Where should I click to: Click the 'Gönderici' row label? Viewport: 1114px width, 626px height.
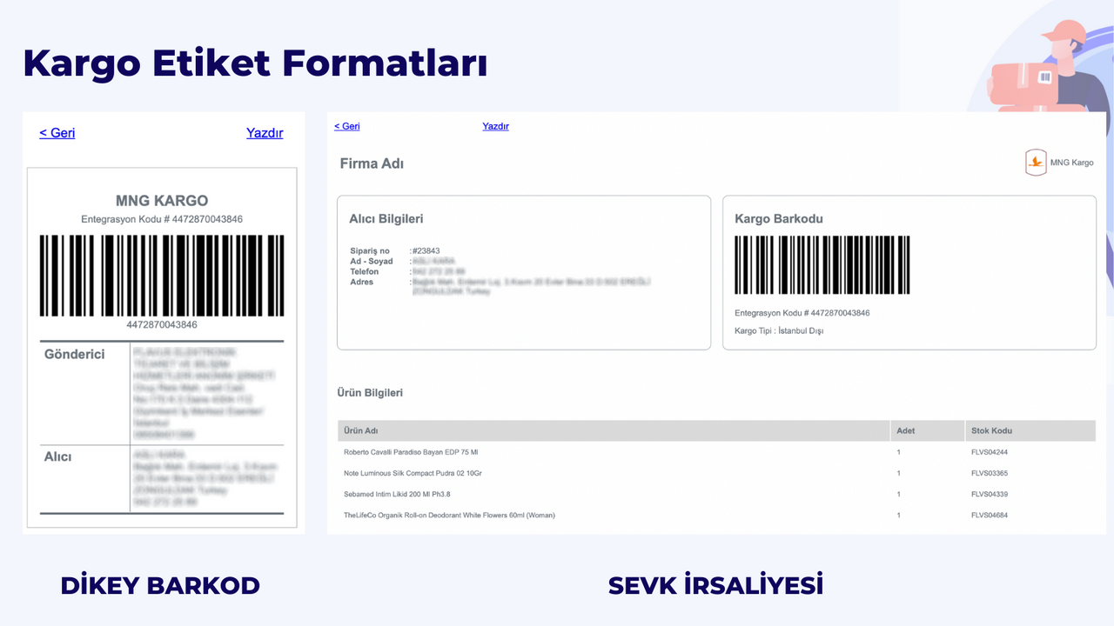coord(75,355)
